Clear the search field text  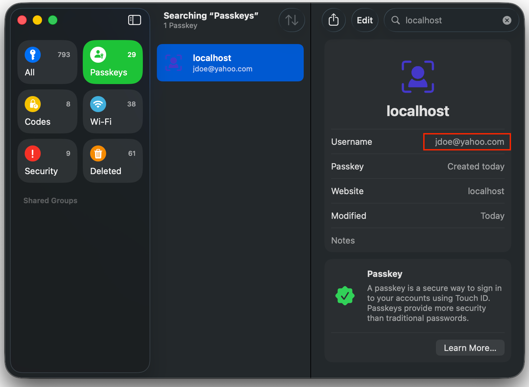click(x=507, y=20)
